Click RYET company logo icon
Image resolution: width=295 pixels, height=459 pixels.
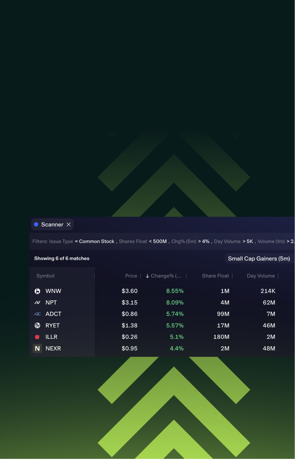point(37,325)
